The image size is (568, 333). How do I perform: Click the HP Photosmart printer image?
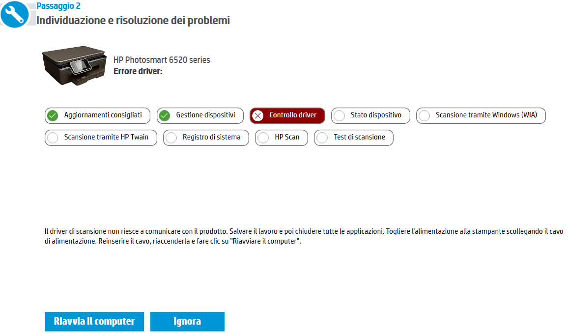tap(74, 66)
